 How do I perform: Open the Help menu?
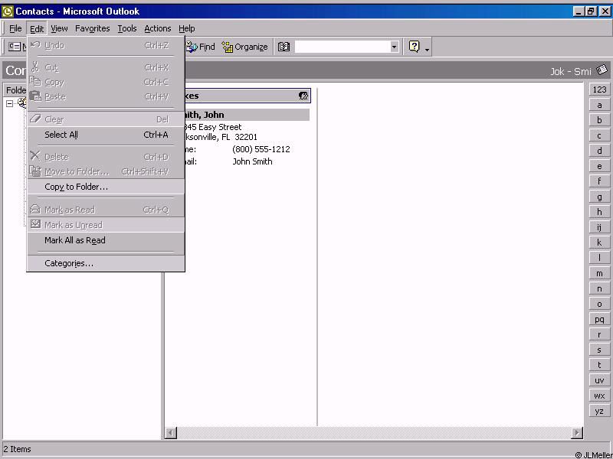186,28
